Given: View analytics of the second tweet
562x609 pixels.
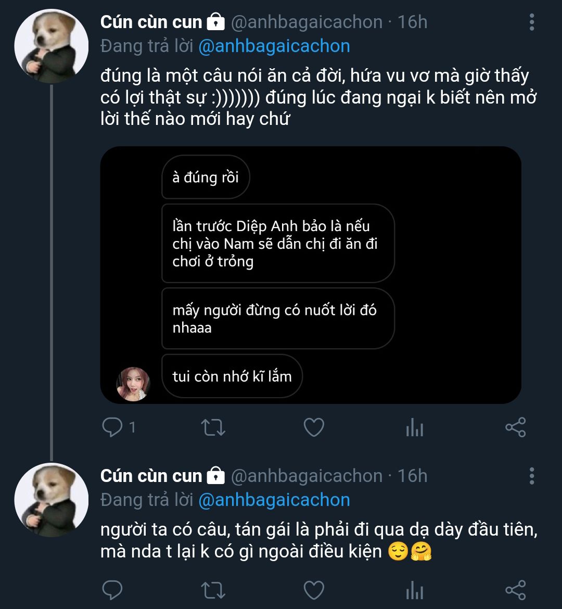Looking at the screenshot, I should click(414, 590).
